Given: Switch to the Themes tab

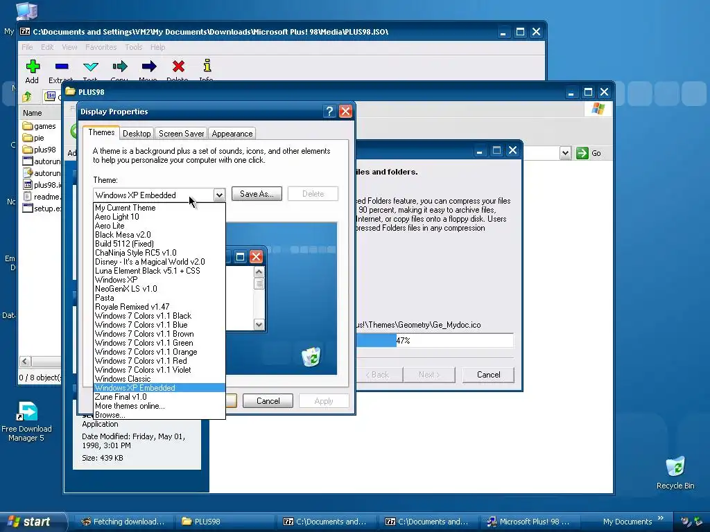Looking at the screenshot, I should click(x=101, y=132).
